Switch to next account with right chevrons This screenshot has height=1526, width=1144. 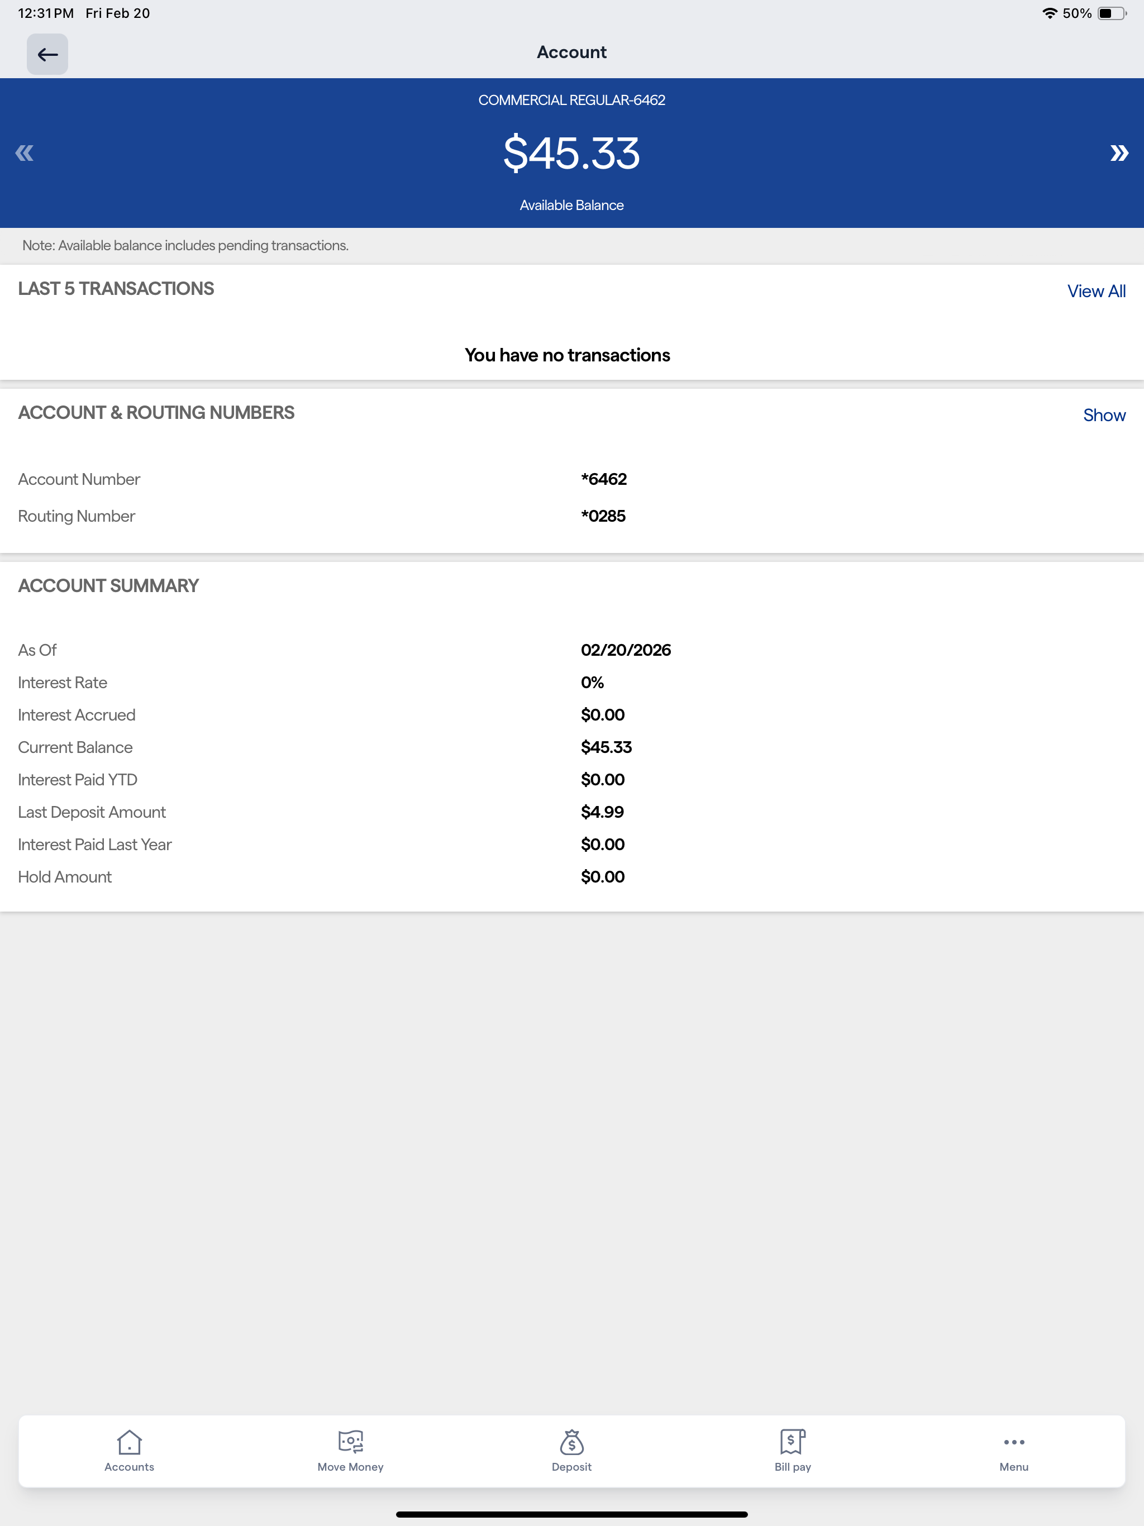1119,153
